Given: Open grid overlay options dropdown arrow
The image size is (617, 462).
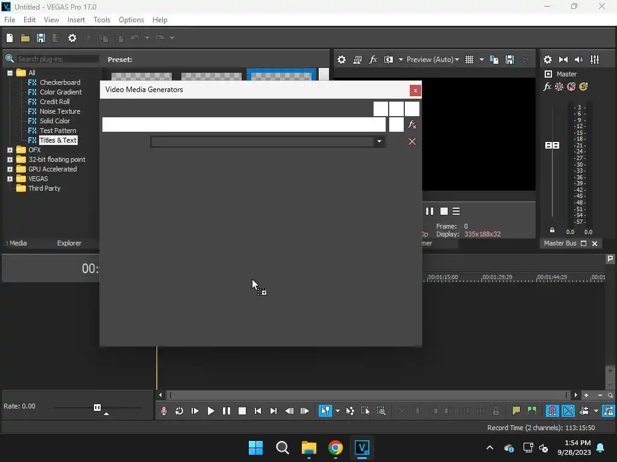Looking at the screenshot, I should (481, 60).
